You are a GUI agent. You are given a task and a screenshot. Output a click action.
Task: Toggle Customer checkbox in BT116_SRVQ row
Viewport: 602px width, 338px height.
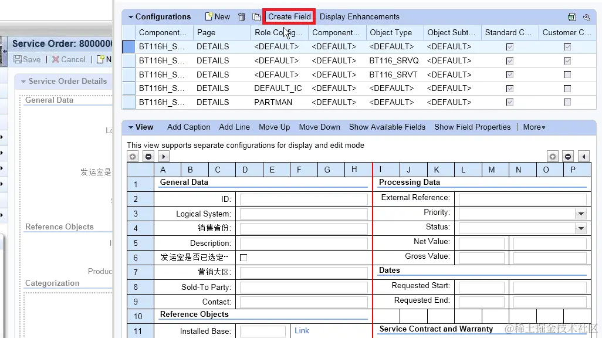click(567, 60)
